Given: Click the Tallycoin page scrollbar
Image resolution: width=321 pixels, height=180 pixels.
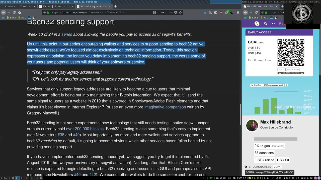Looking at the screenshot, I should (x=320, y=49).
